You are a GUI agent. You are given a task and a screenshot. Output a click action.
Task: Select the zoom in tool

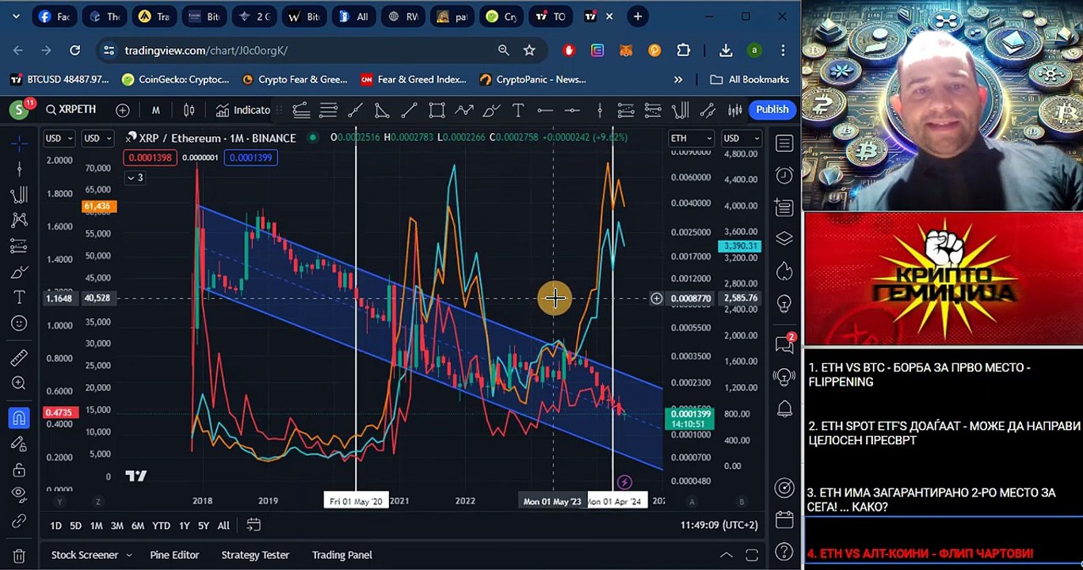20,383
